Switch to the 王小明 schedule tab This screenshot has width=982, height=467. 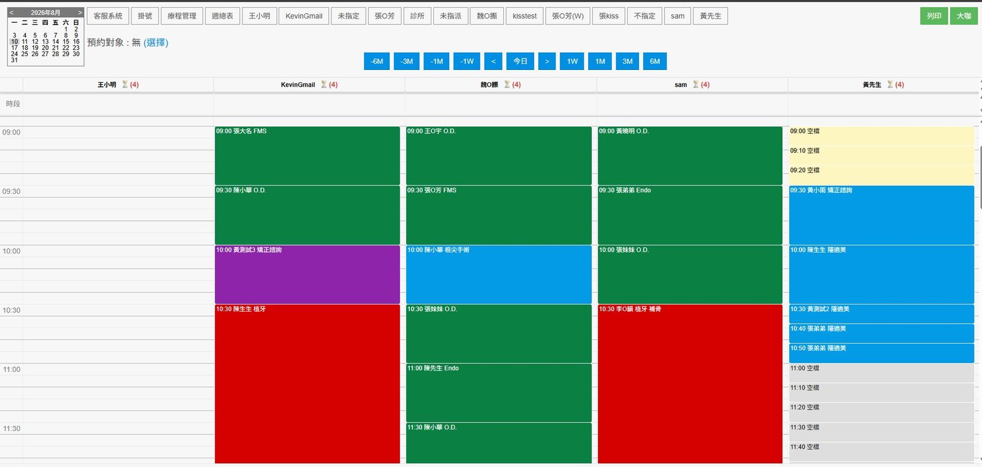(260, 16)
